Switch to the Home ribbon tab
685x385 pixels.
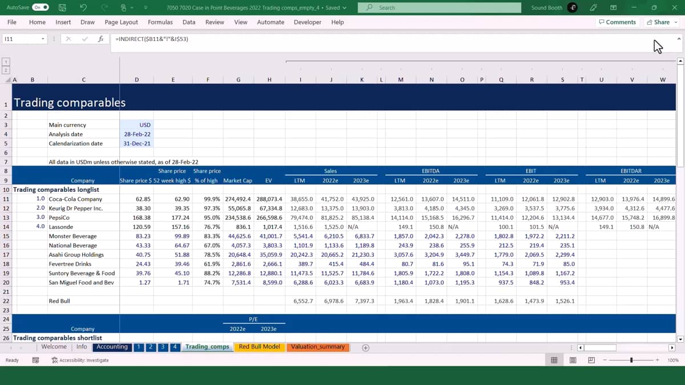coord(37,22)
